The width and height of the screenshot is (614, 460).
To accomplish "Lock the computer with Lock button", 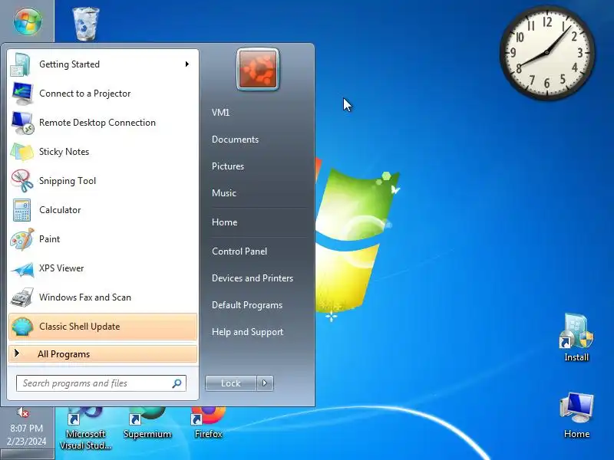I will (x=231, y=383).
